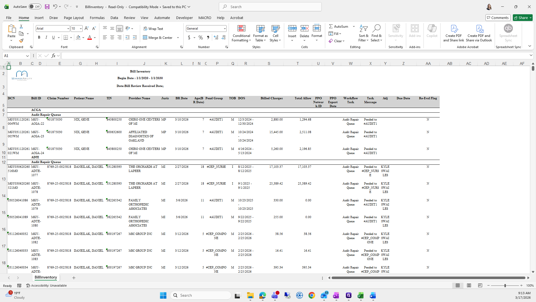The image size is (536, 302).
Task: Click Increase Font Size icon
Action: (87, 29)
